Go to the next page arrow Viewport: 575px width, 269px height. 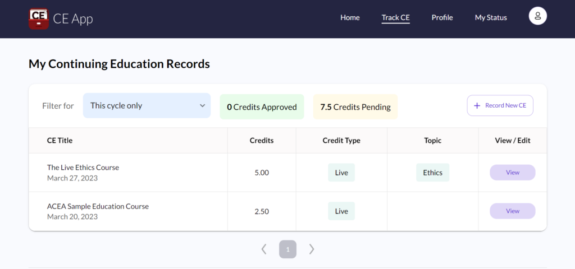[312, 249]
